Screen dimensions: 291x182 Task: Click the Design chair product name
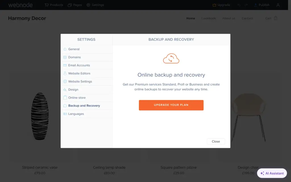tap(248, 167)
